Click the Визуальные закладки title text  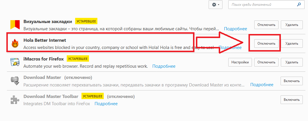(48, 21)
